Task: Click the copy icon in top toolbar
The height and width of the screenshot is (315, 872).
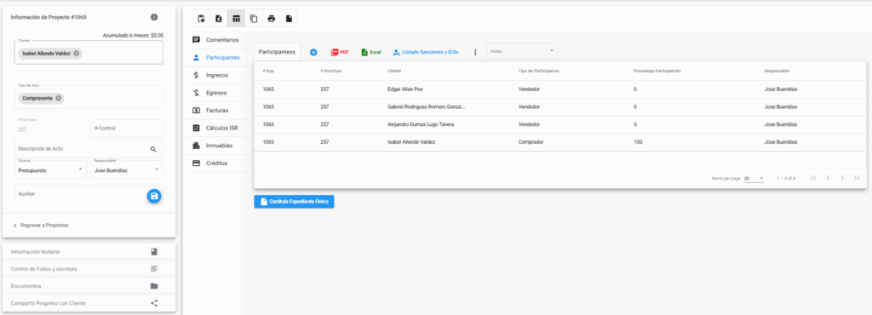Action: 254,19
